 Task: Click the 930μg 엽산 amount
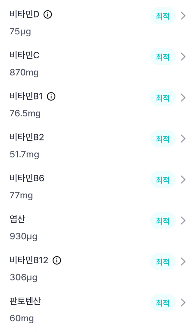click(23, 236)
